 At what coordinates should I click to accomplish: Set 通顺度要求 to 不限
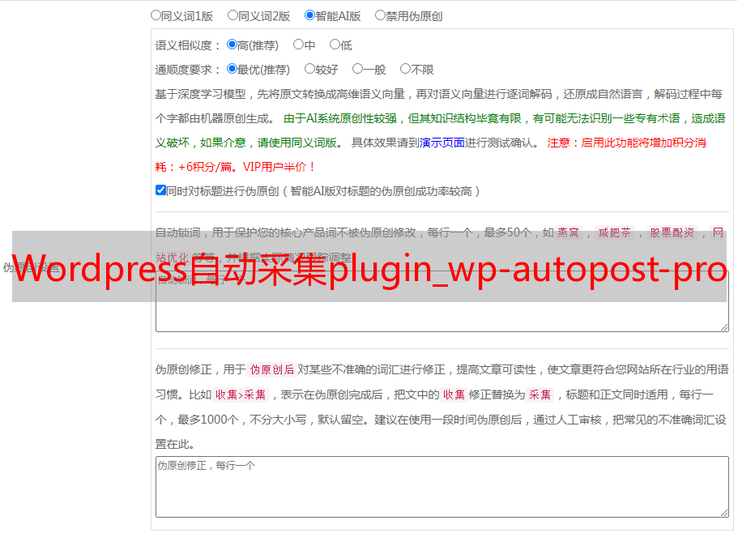coord(405,69)
